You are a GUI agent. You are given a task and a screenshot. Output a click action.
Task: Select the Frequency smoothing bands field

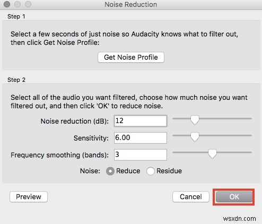click(141, 155)
